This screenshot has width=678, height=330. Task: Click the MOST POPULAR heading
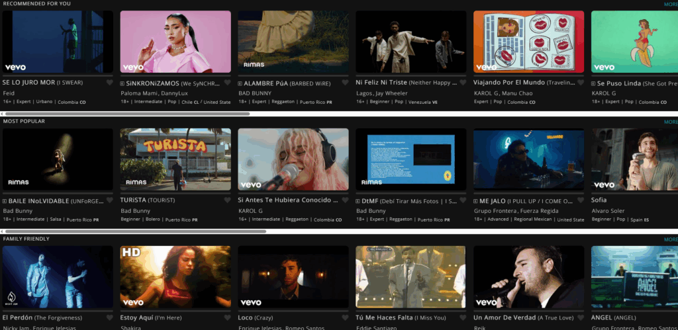[x=24, y=122]
